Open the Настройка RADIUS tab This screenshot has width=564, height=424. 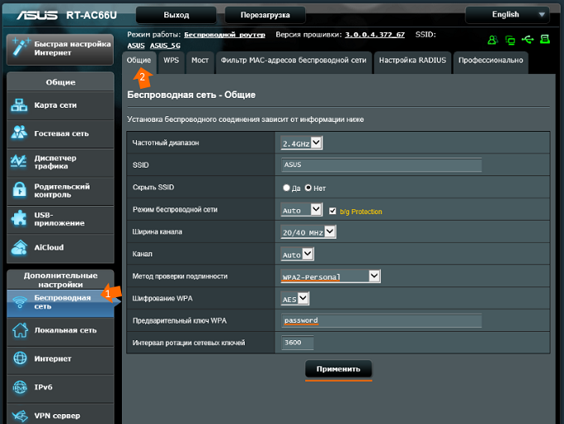click(412, 61)
